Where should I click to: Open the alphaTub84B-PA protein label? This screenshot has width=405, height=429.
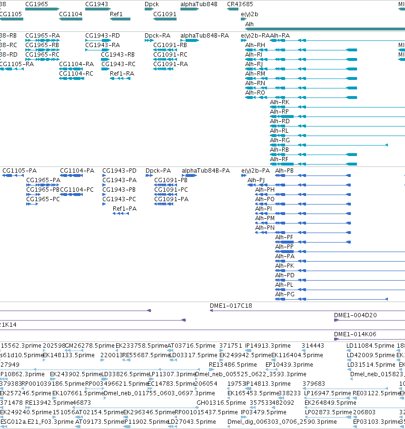[x=206, y=171]
